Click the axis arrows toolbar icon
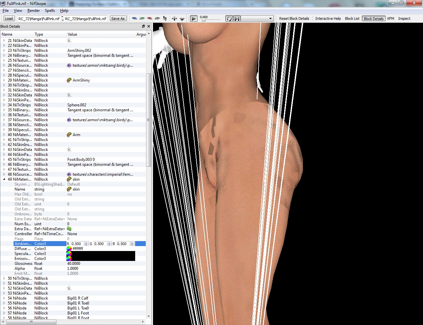 (x=174, y=18)
